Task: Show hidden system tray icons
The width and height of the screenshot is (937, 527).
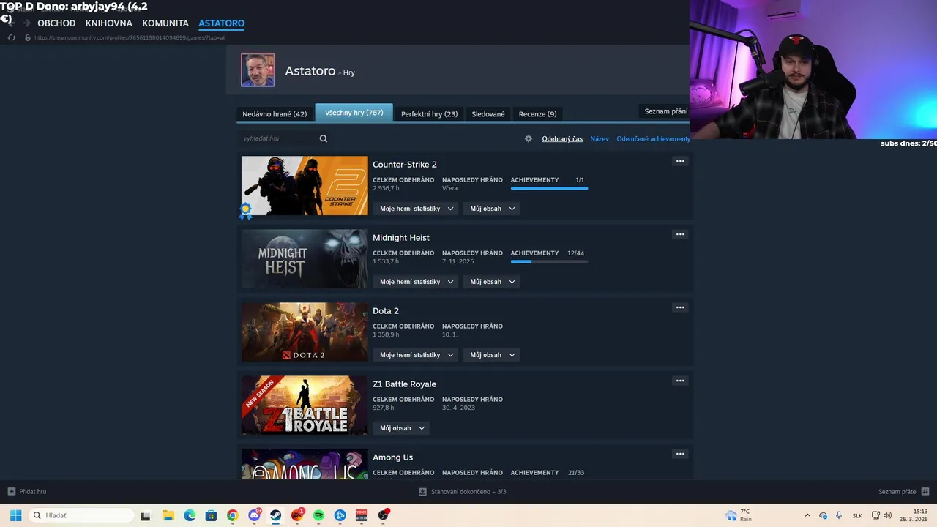Action: pos(807,515)
